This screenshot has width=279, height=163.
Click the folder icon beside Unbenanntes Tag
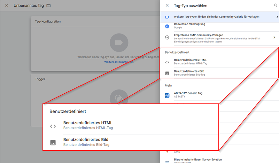[48, 6]
